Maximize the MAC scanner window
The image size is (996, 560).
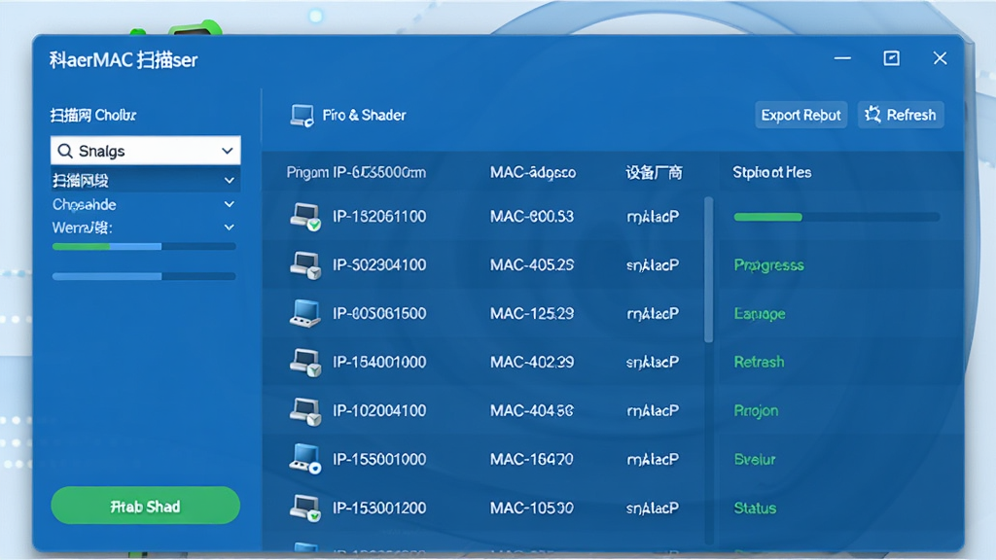click(891, 58)
